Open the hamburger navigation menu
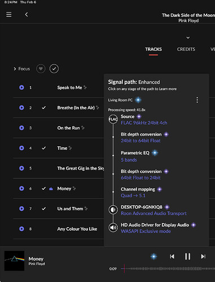 (8, 15)
